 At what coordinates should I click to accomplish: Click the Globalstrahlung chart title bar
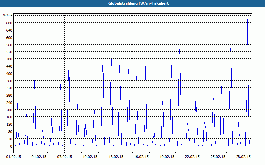point(132,3)
